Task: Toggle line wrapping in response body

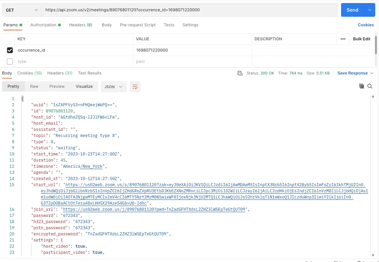Action: (135, 86)
